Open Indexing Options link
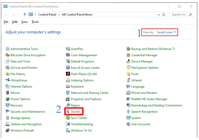 82,80
